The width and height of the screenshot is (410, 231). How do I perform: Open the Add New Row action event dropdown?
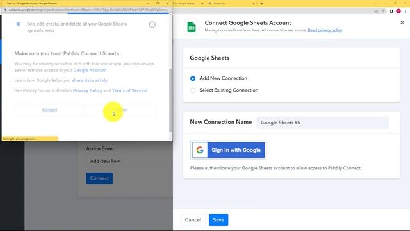(x=129, y=161)
